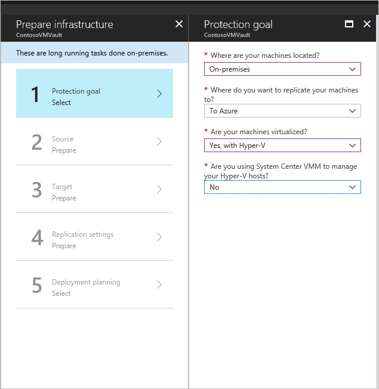Select step 2 Source Prepare
The width and height of the screenshot is (379, 389).
(94, 141)
